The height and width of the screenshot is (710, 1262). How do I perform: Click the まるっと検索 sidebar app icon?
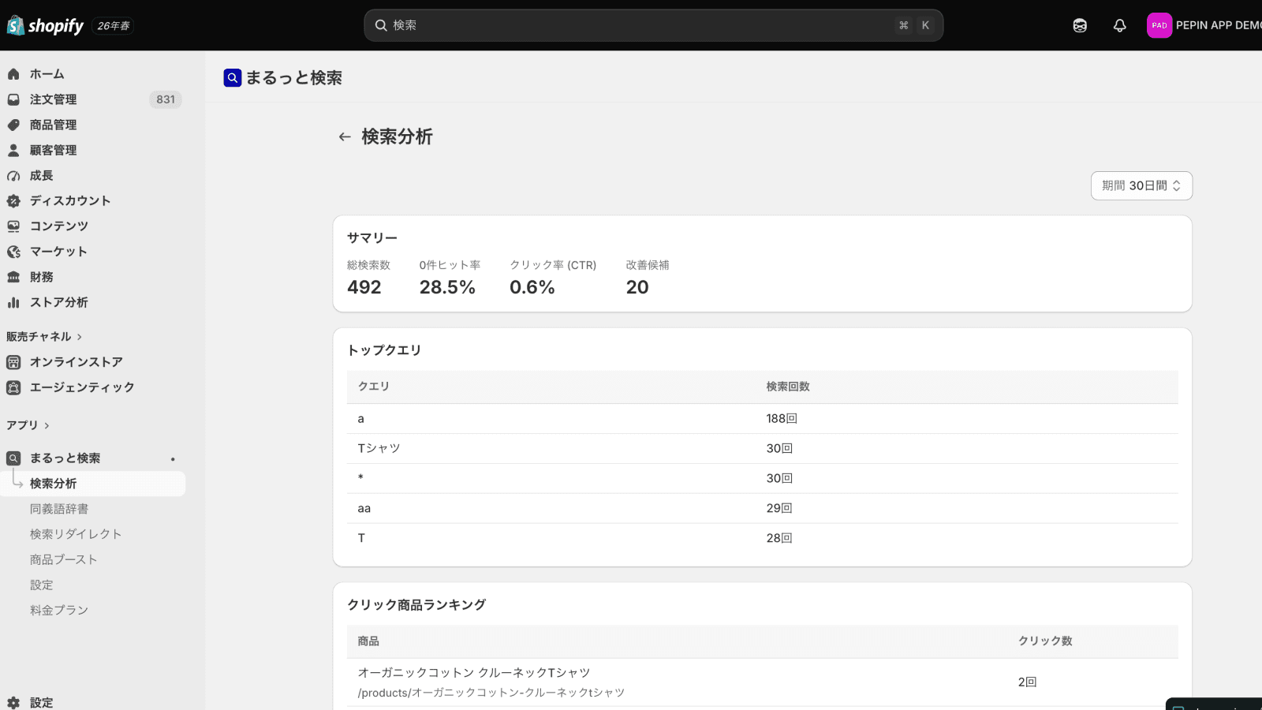[x=13, y=458]
